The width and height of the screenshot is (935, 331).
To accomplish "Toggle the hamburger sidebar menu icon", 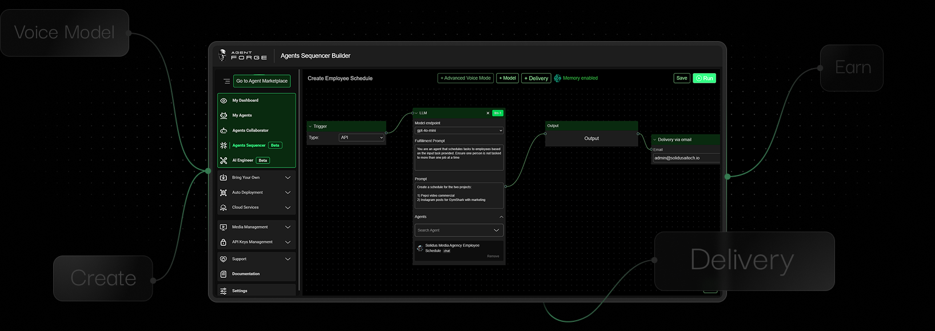I will click(227, 81).
